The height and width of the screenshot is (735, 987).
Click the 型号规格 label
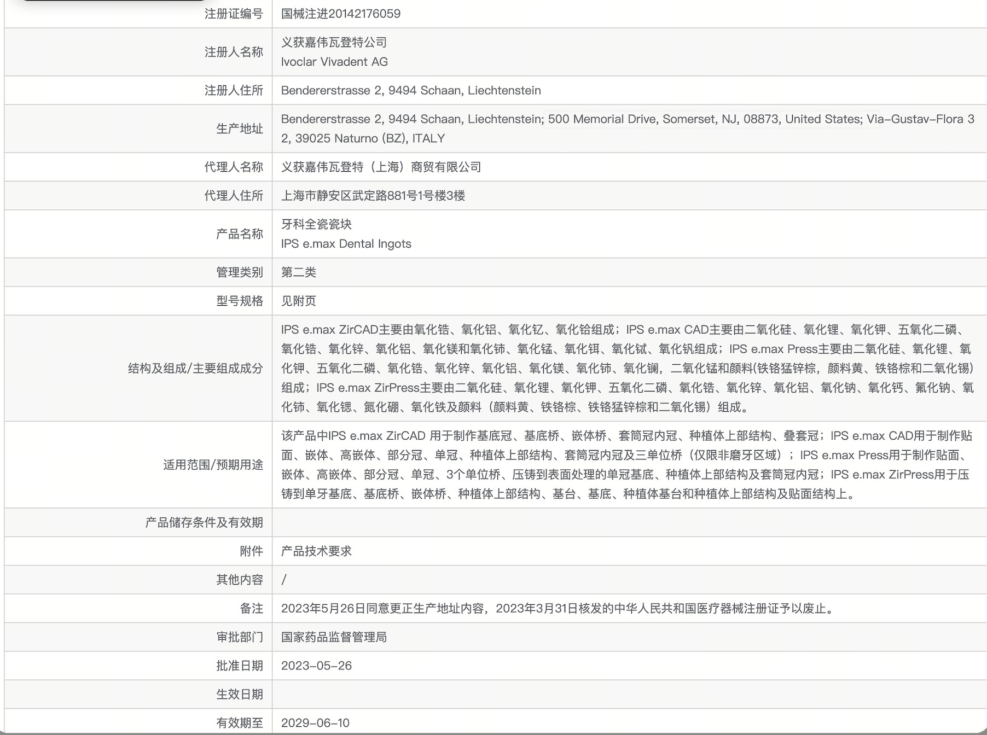pos(240,301)
